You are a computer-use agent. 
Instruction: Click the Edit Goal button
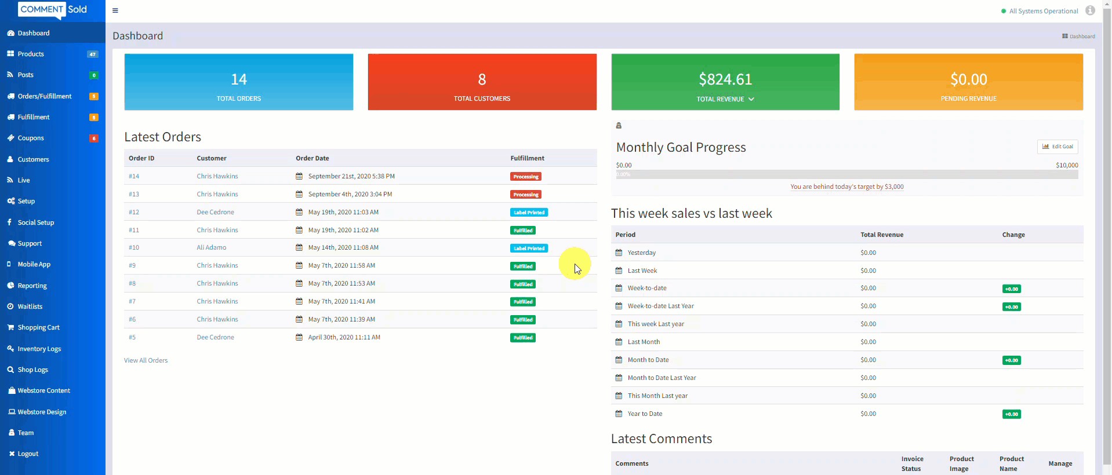pyautogui.click(x=1058, y=147)
